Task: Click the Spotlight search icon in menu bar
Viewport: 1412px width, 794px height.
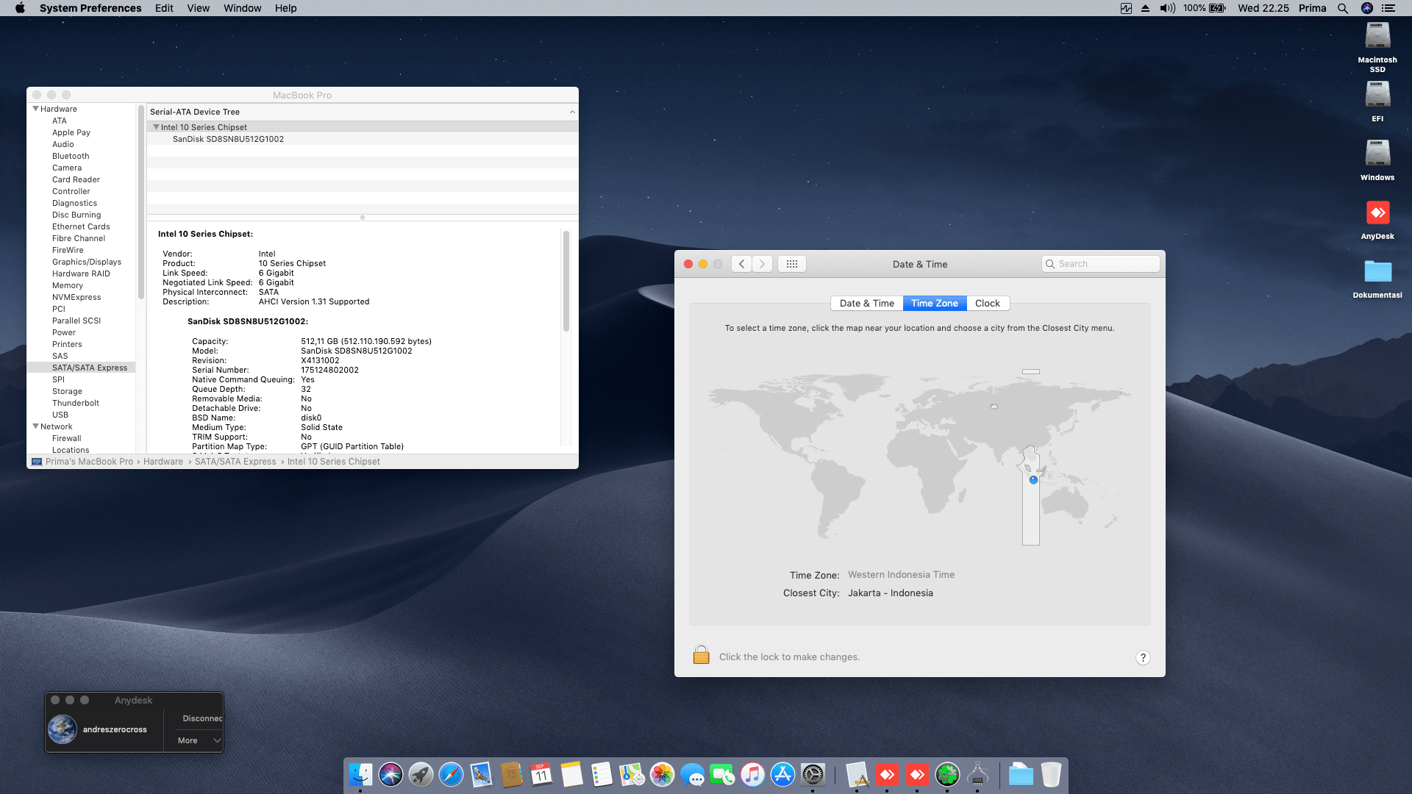Action: click(x=1342, y=8)
